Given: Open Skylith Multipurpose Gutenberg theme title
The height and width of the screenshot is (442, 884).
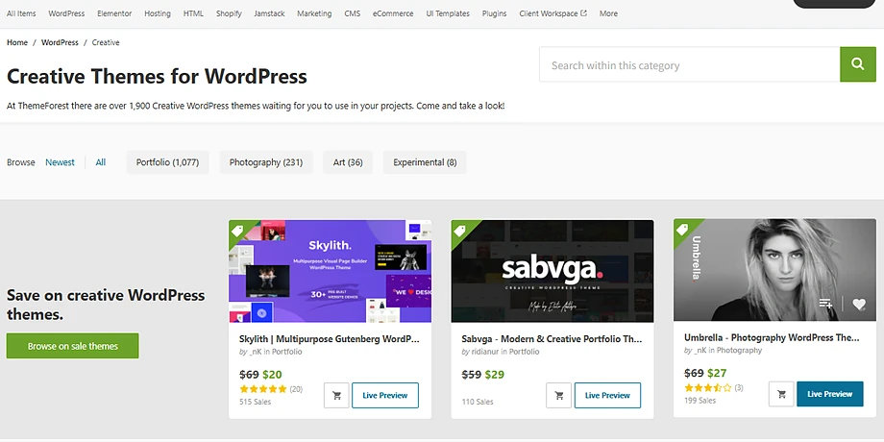Looking at the screenshot, I should click(330, 339).
